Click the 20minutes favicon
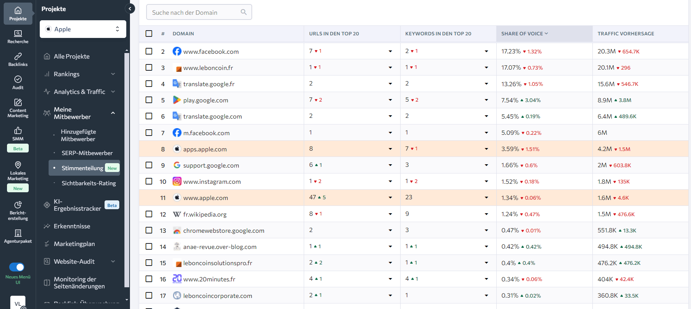The width and height of the screenshot is (691, 309). pos(177,279)
